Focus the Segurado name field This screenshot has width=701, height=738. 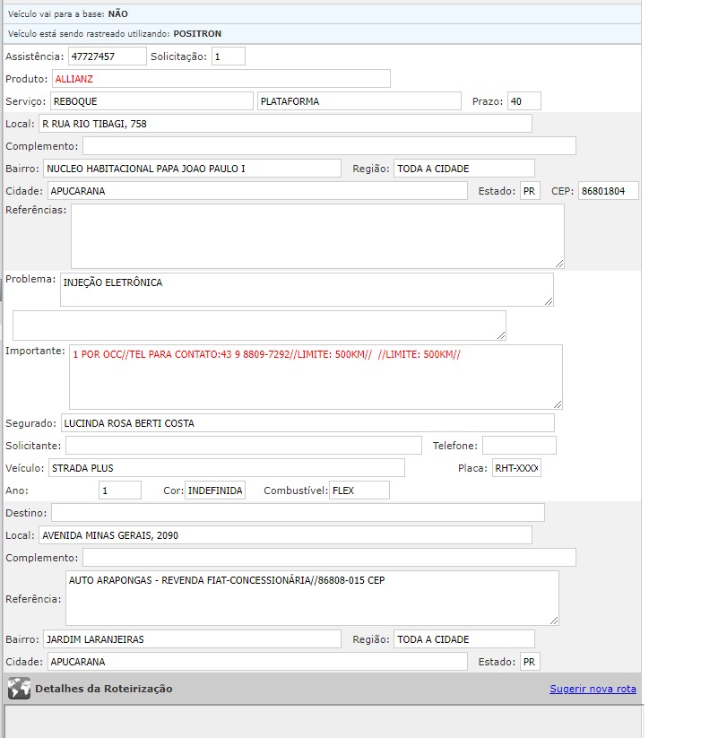pyautogui.click(x=307, y=423)
